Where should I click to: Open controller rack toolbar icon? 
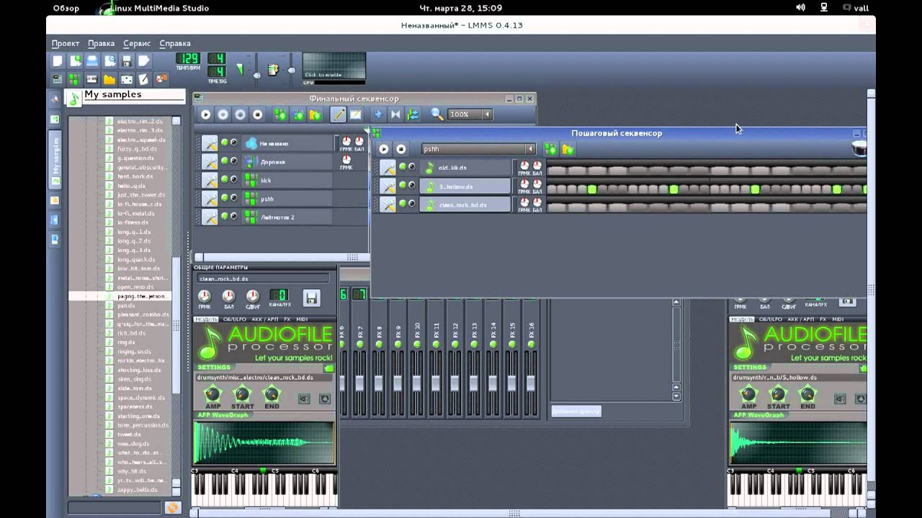click(161, 79)
